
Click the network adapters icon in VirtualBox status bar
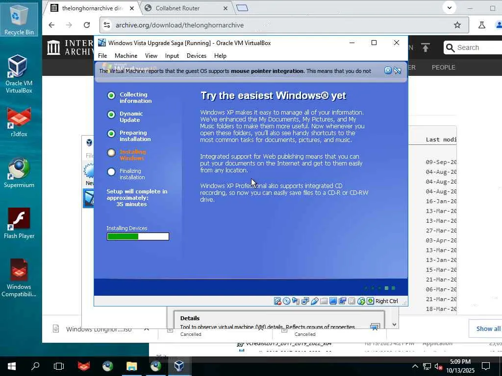tap(305, 301)
